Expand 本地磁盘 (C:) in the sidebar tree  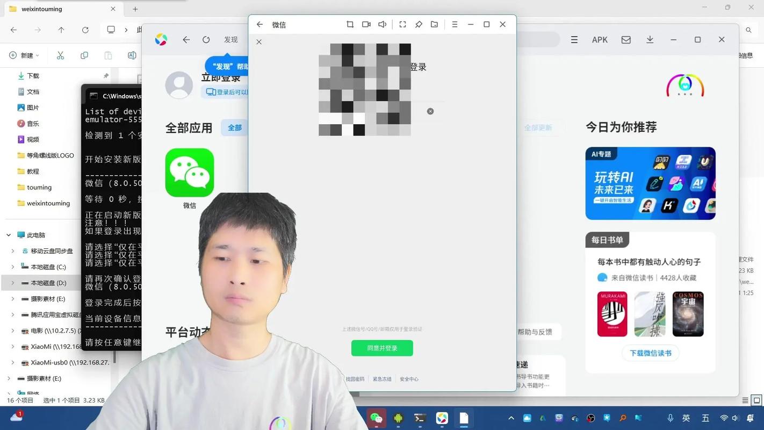[12, 267]
